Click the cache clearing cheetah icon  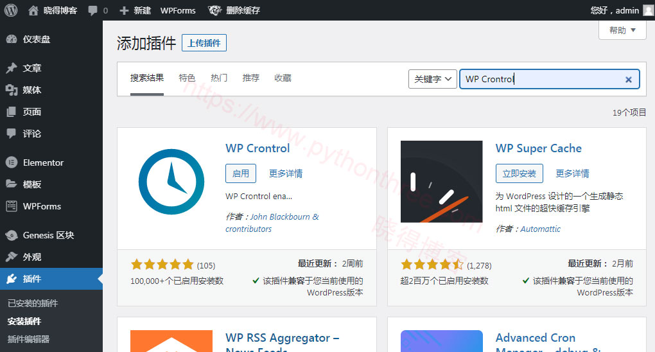pos(214,10)
